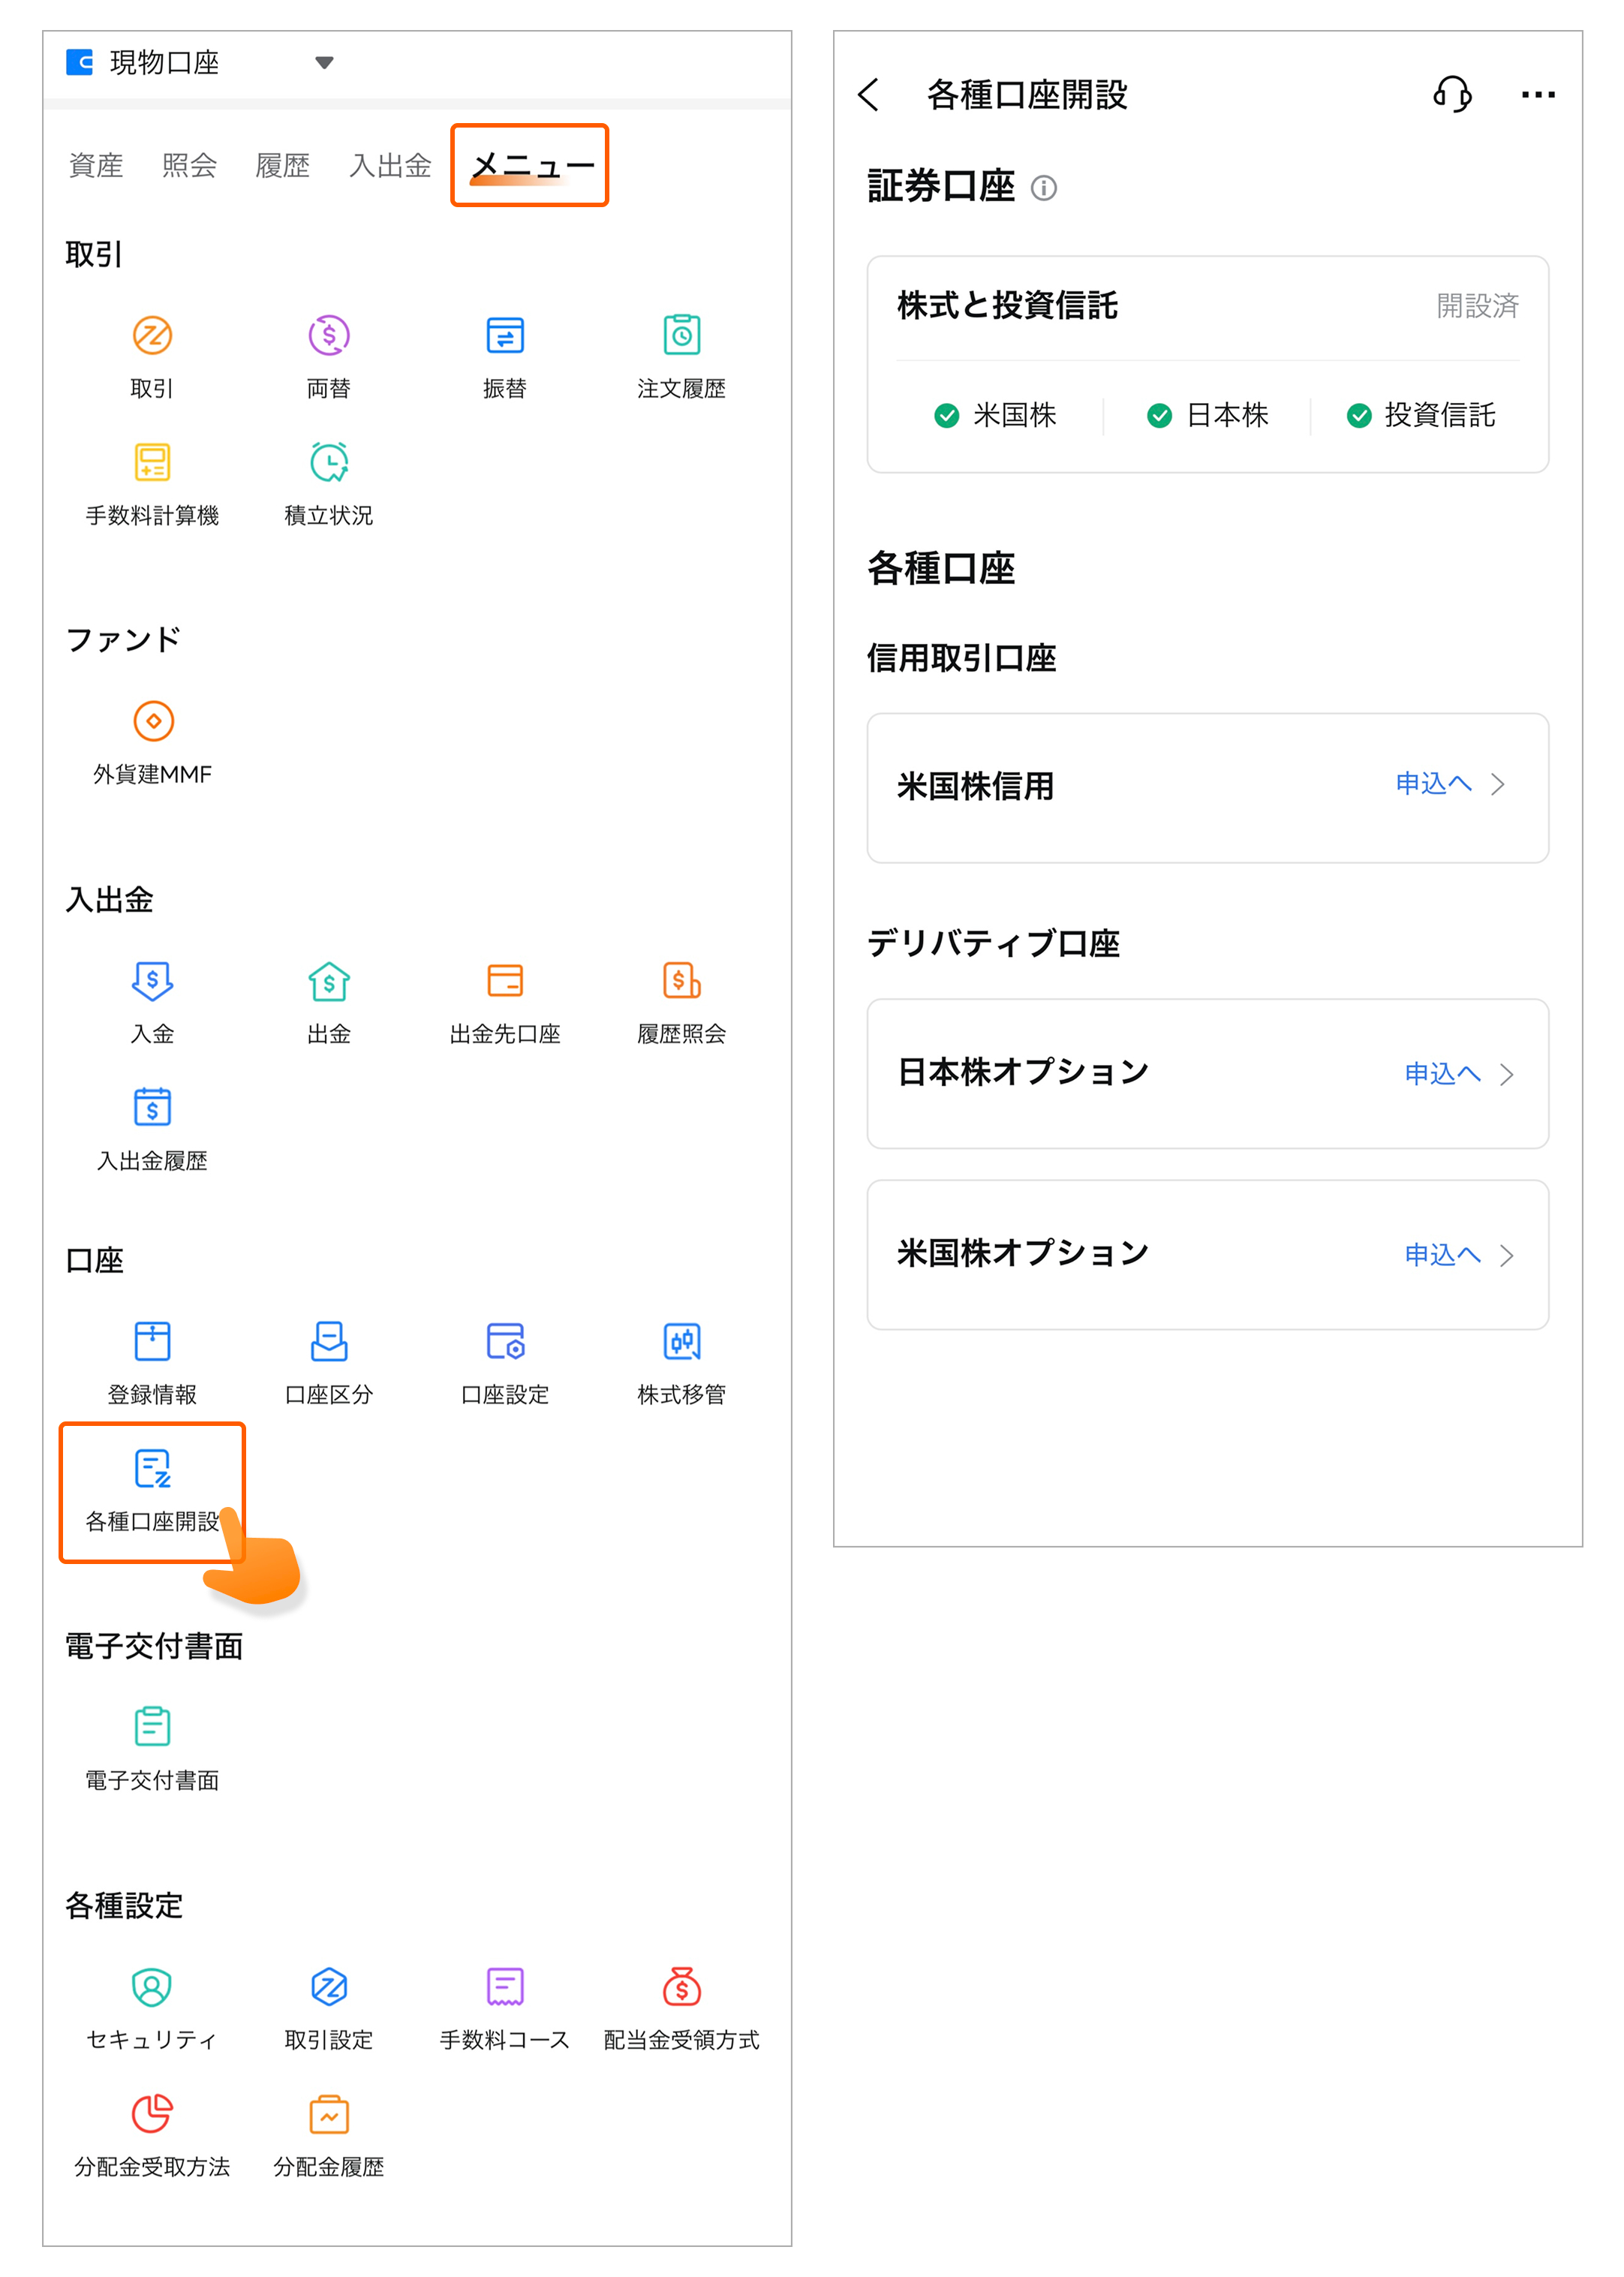Switch to the 入出金 tab
Screen dimensions: 1624x2277
tap(390, 165)
